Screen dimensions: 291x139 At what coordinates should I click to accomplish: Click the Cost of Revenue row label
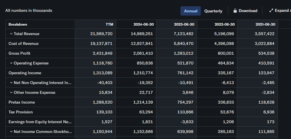23,43
